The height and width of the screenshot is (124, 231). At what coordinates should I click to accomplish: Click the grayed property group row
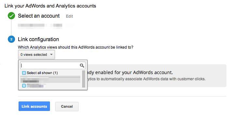click(x=50, y=80)
